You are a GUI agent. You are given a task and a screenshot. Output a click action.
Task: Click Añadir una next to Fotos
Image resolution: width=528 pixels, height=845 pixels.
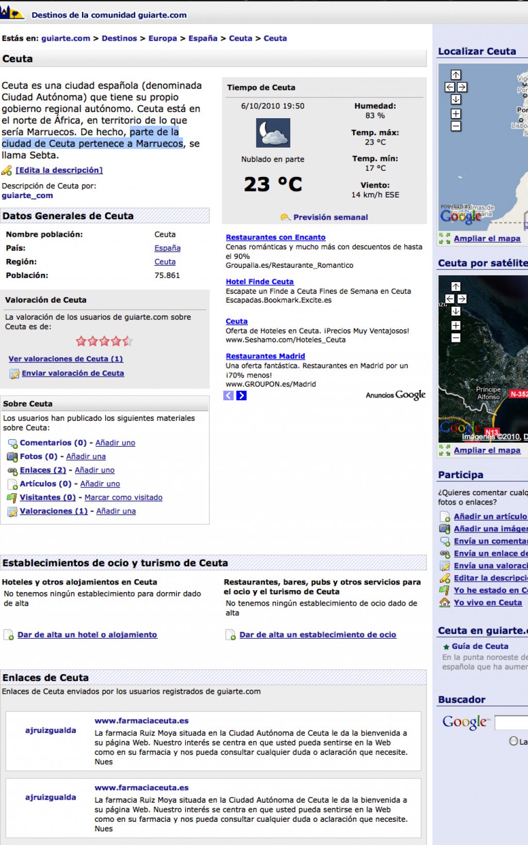86,457
